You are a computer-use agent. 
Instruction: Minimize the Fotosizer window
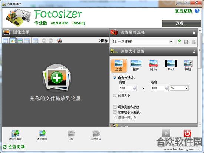pos(180,3)
